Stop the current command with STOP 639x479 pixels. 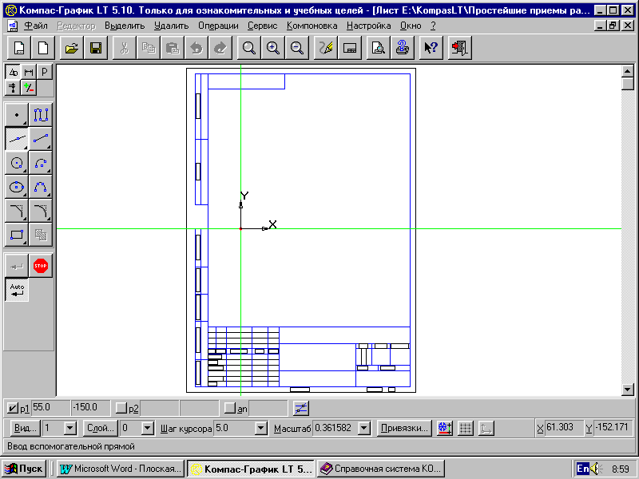[x=41, y=266]
